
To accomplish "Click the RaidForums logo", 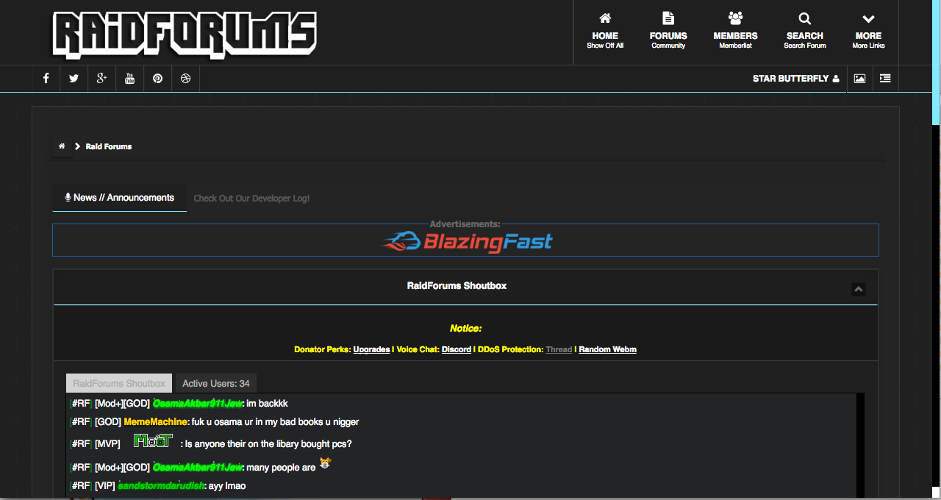I will point(184,35).
